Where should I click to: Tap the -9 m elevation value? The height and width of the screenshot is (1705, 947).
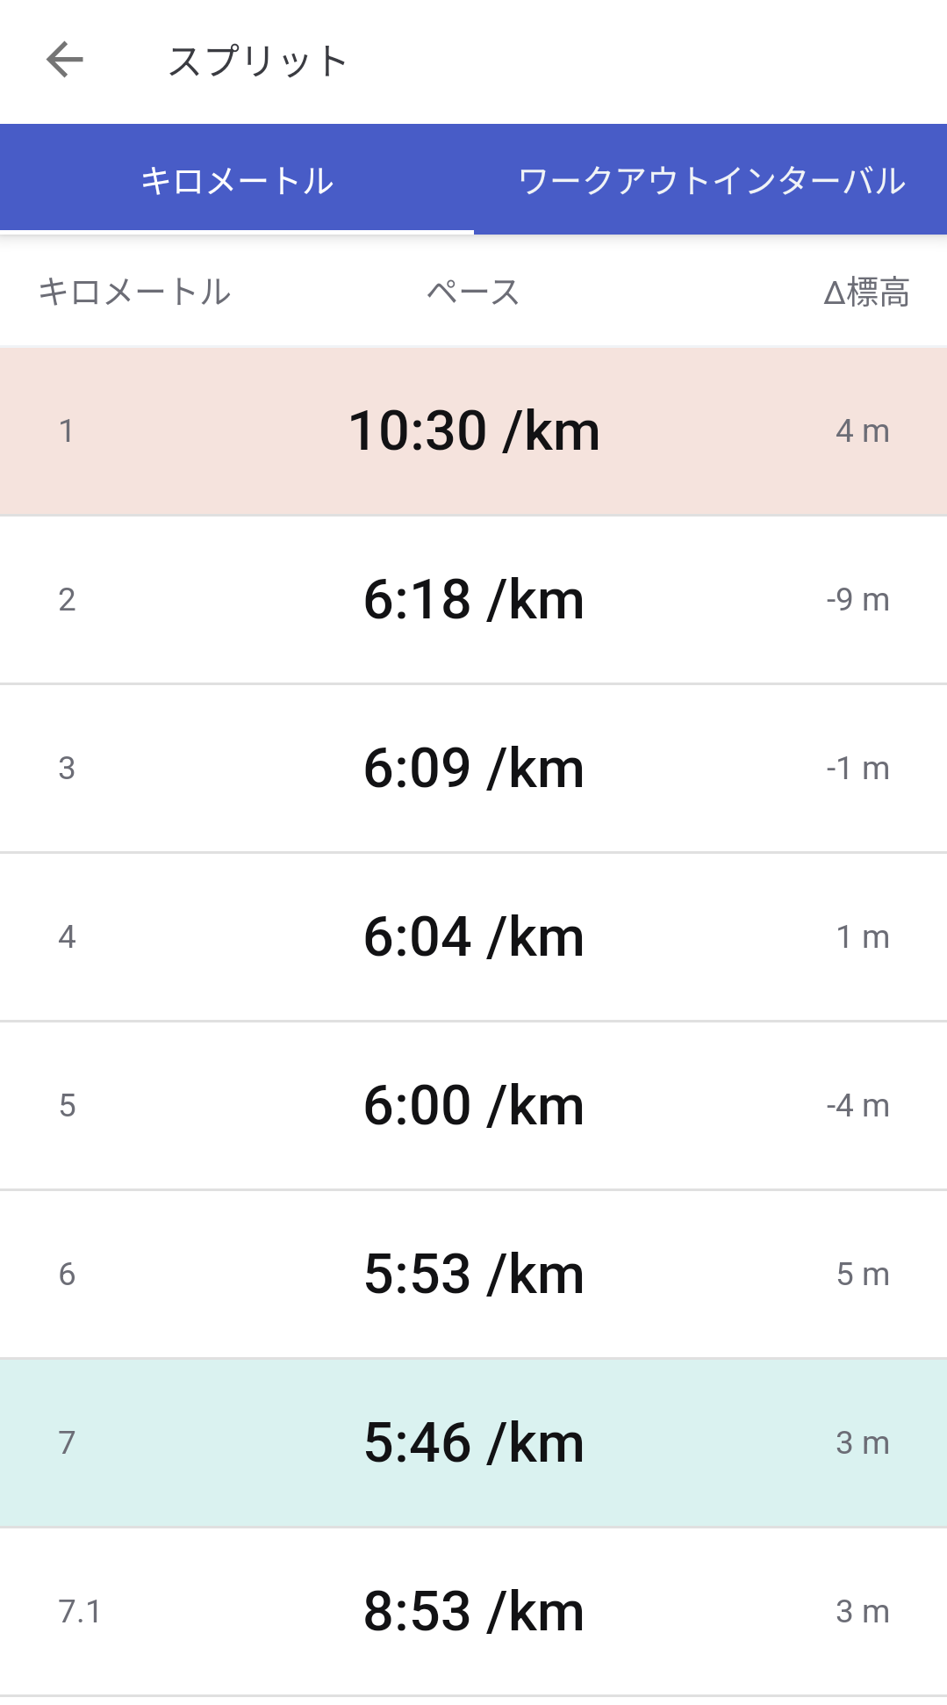coord(857,600)
